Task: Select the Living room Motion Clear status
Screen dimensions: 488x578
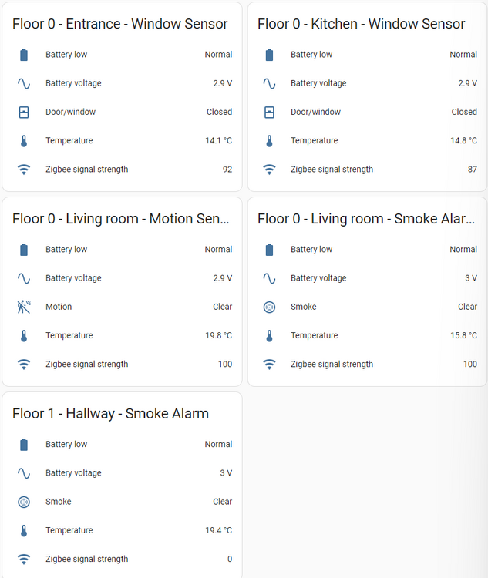Action: click(x=222, y=307)
